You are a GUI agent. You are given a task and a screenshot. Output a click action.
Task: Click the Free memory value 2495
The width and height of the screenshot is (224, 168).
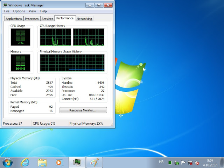coord(50,95)
